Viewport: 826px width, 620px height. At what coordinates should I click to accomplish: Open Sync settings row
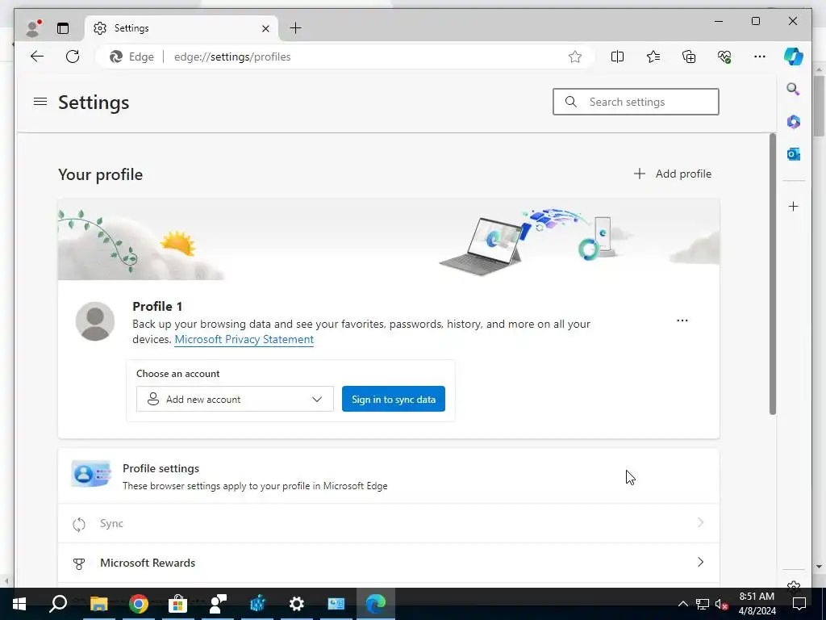pos(389,523)
